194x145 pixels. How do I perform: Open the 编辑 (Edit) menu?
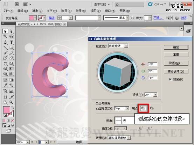pyautogui.click(x=22, y=11)
